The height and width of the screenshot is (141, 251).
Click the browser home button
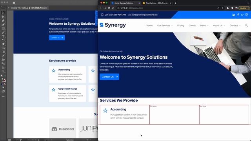tap(113, 8)
